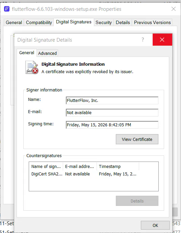Click the 'A certificate was explicitly revoked' message
Image resolution: width=181 pixels, height=233 pixels.
click(x=87, y=71)
